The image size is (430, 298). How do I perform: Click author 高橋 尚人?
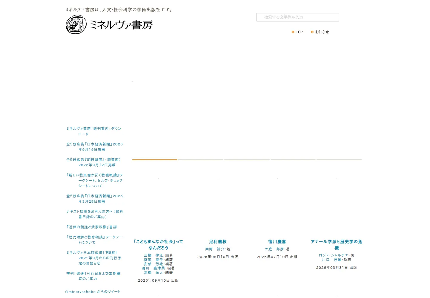click(x=153, y=273)
